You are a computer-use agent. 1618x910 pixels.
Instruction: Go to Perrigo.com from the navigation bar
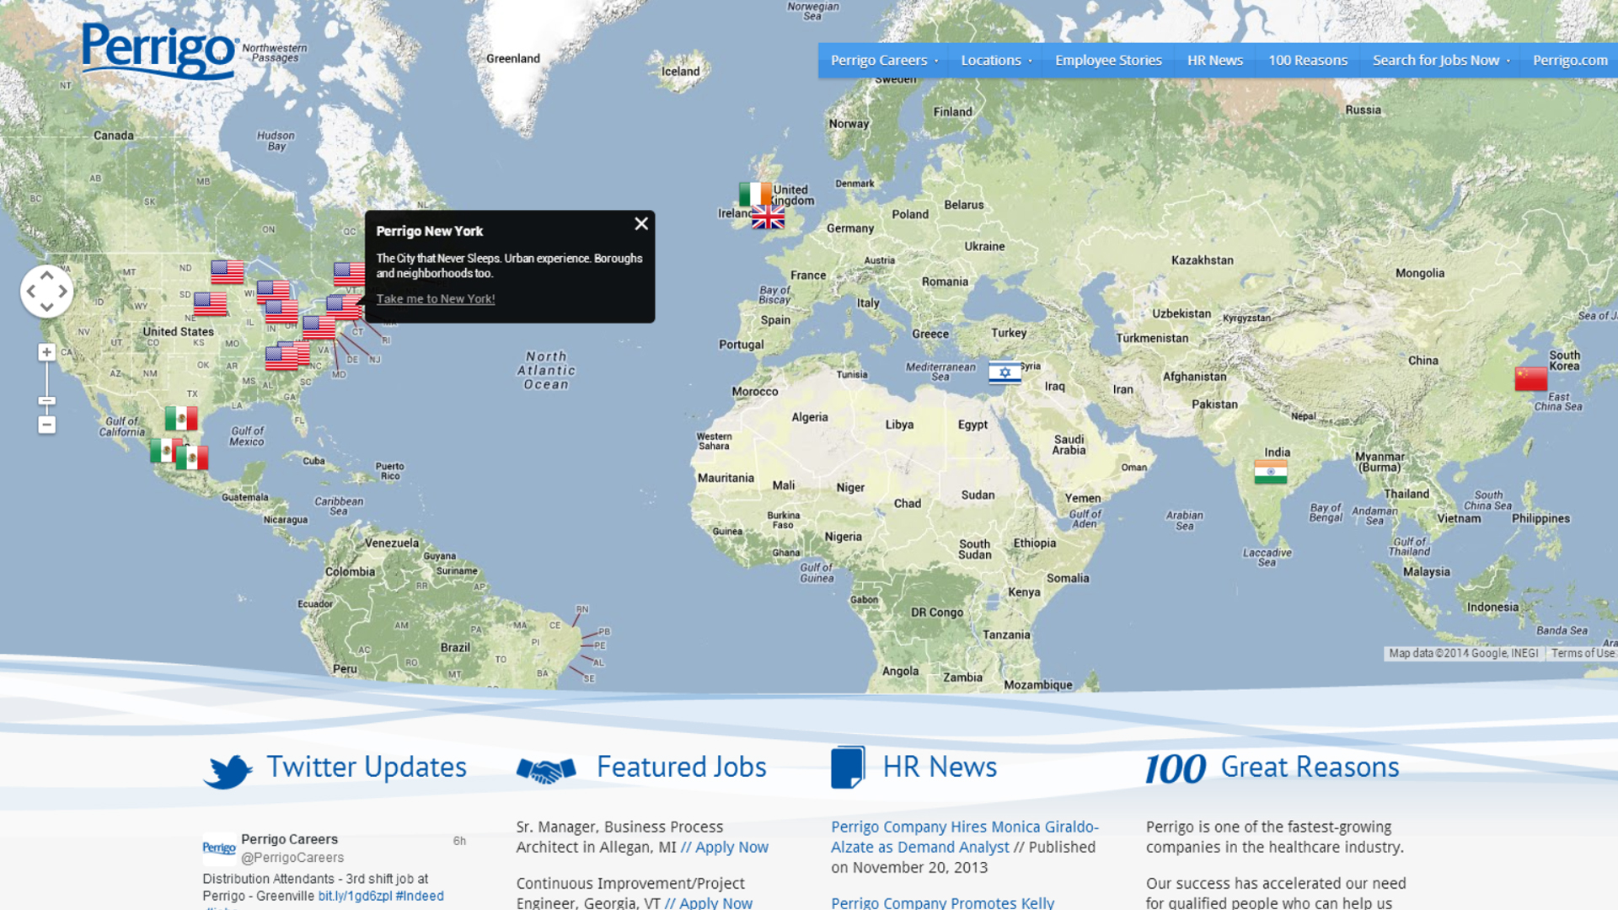(1570, 61)
